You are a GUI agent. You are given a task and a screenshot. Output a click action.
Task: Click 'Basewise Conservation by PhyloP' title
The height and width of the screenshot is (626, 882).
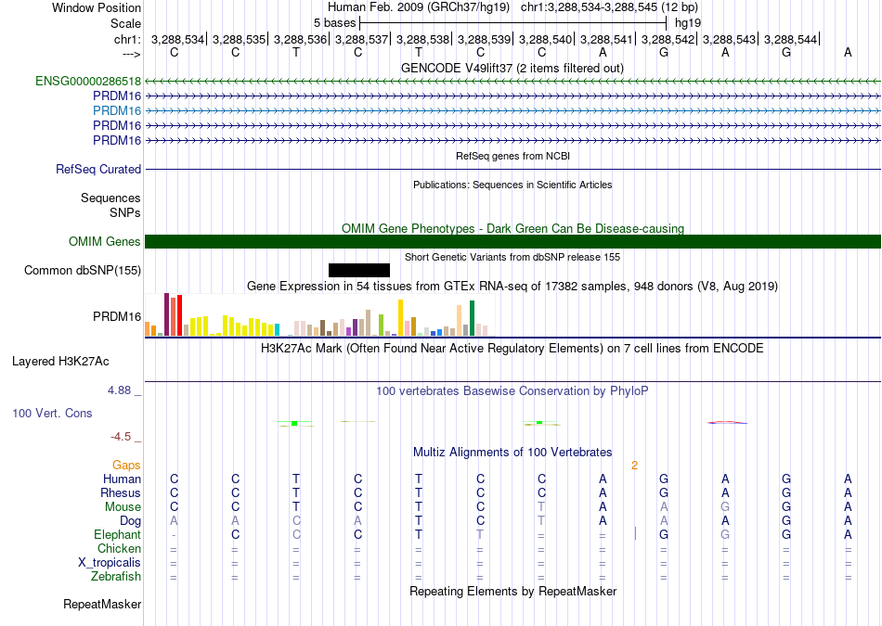point(512,391)
